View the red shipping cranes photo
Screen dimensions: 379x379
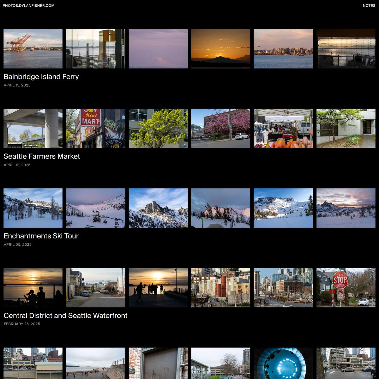(33, 49)
